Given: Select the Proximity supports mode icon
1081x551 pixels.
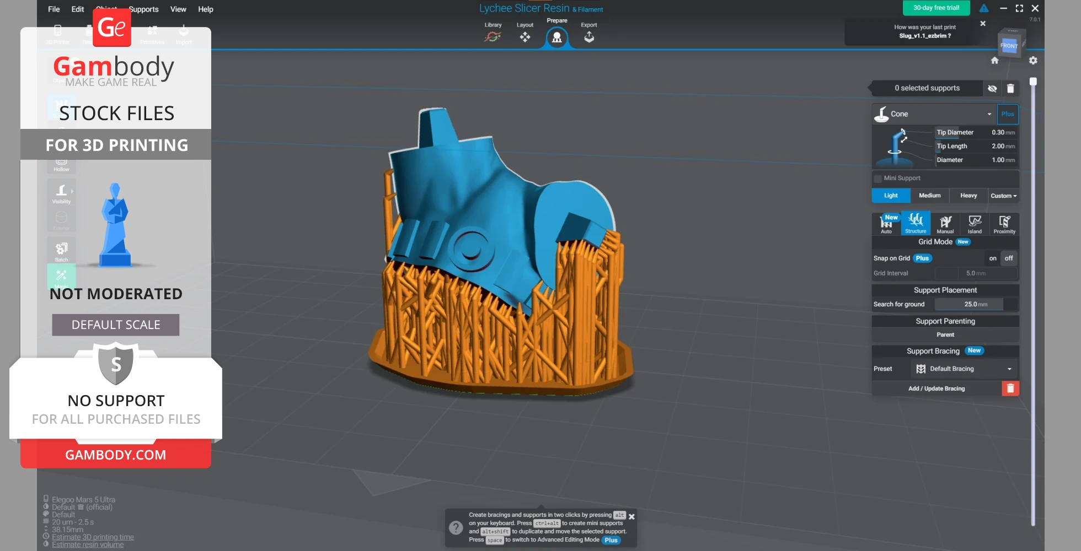Looking at the screenshot, I should tap(1004, 224).
